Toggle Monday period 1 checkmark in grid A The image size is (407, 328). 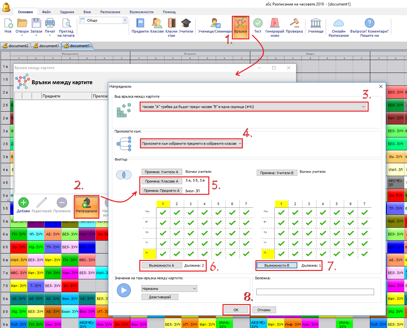(163, 213)
